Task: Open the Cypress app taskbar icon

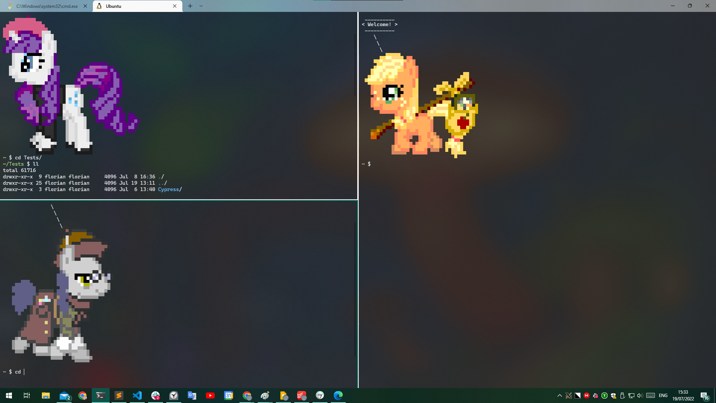Action: coord(320,396)
